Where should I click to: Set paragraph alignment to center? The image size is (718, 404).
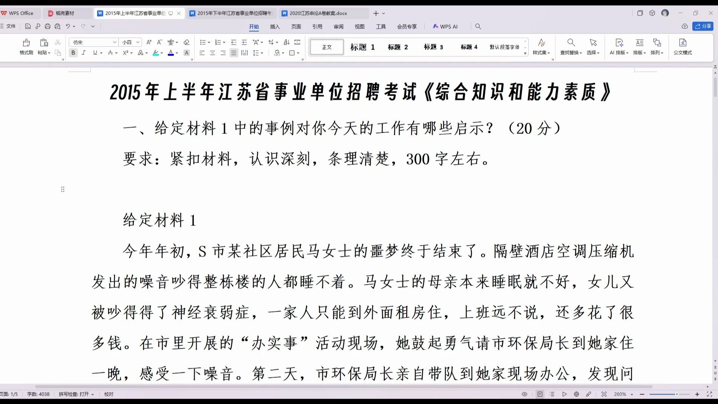click(x=212, y=53)
